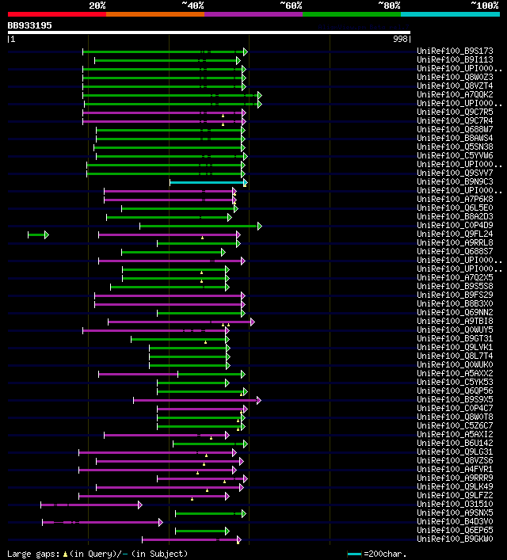Select the label UniRef100_Q69NN2

455,312
